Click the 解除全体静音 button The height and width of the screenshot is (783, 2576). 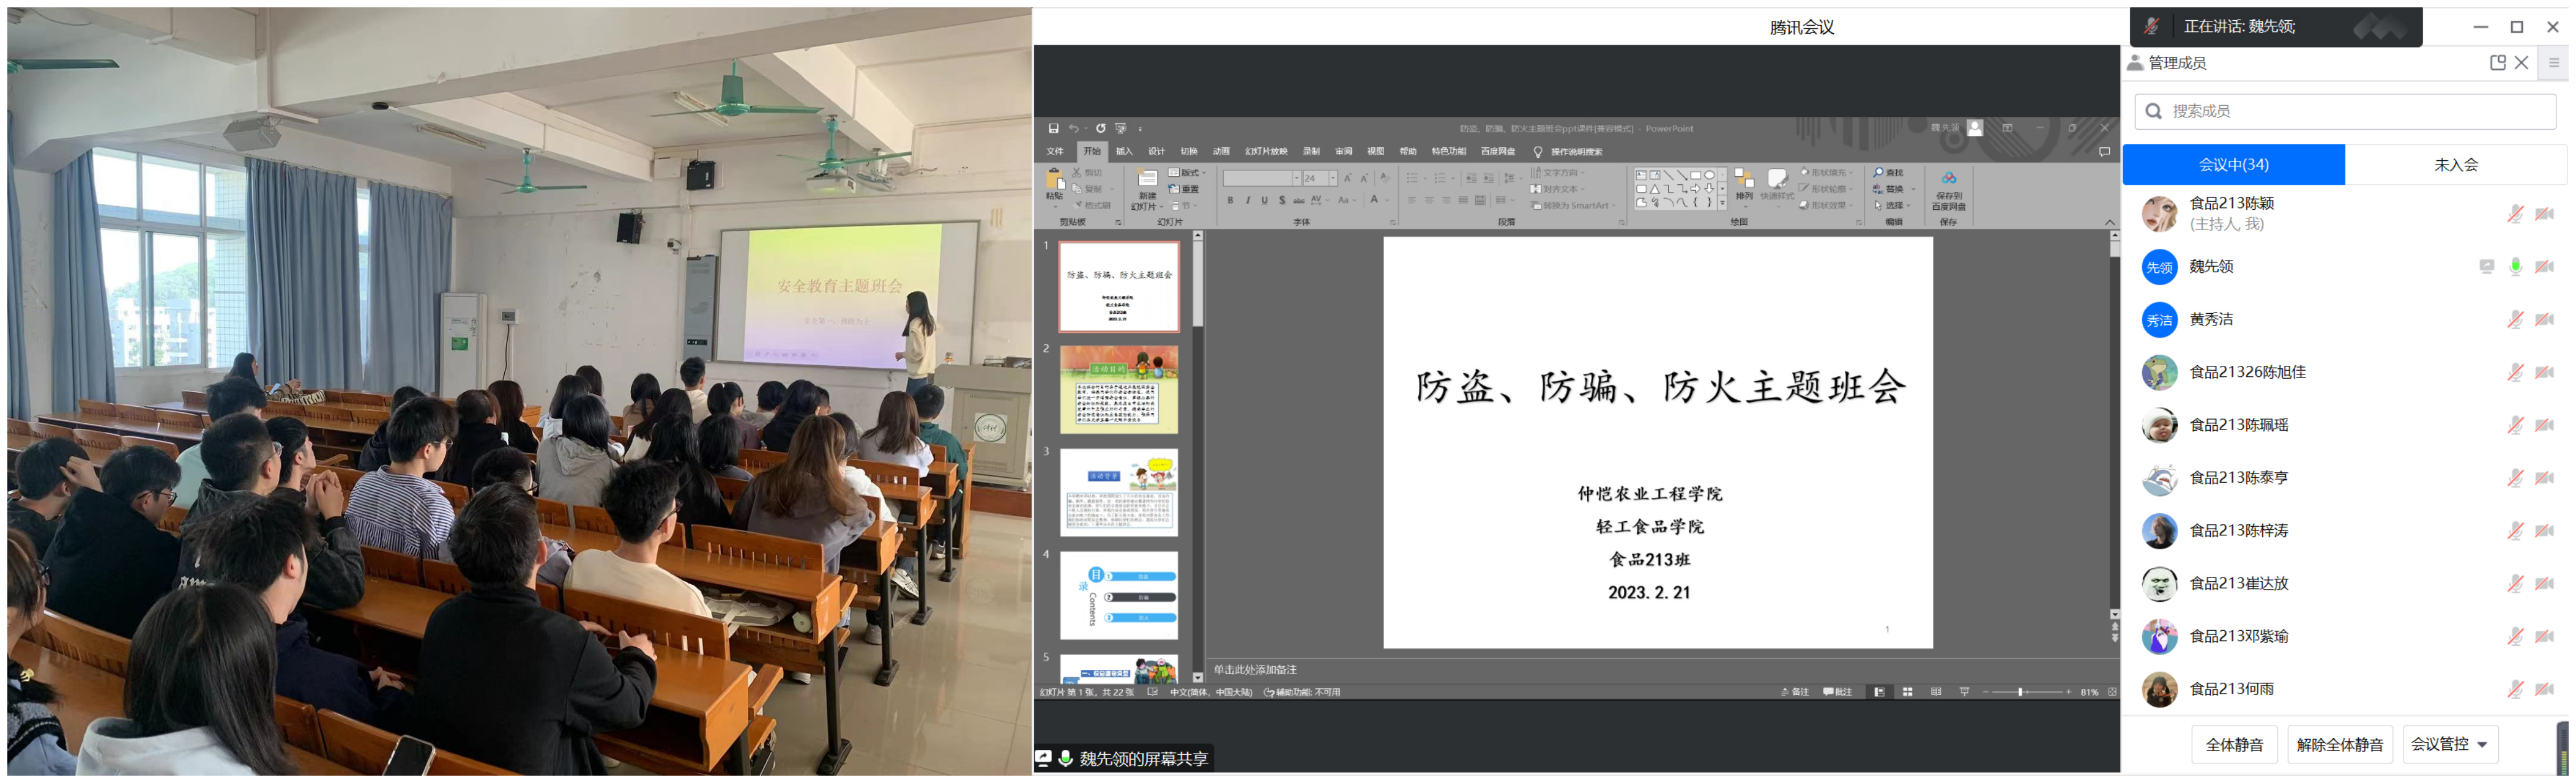tap(2339, 744)
